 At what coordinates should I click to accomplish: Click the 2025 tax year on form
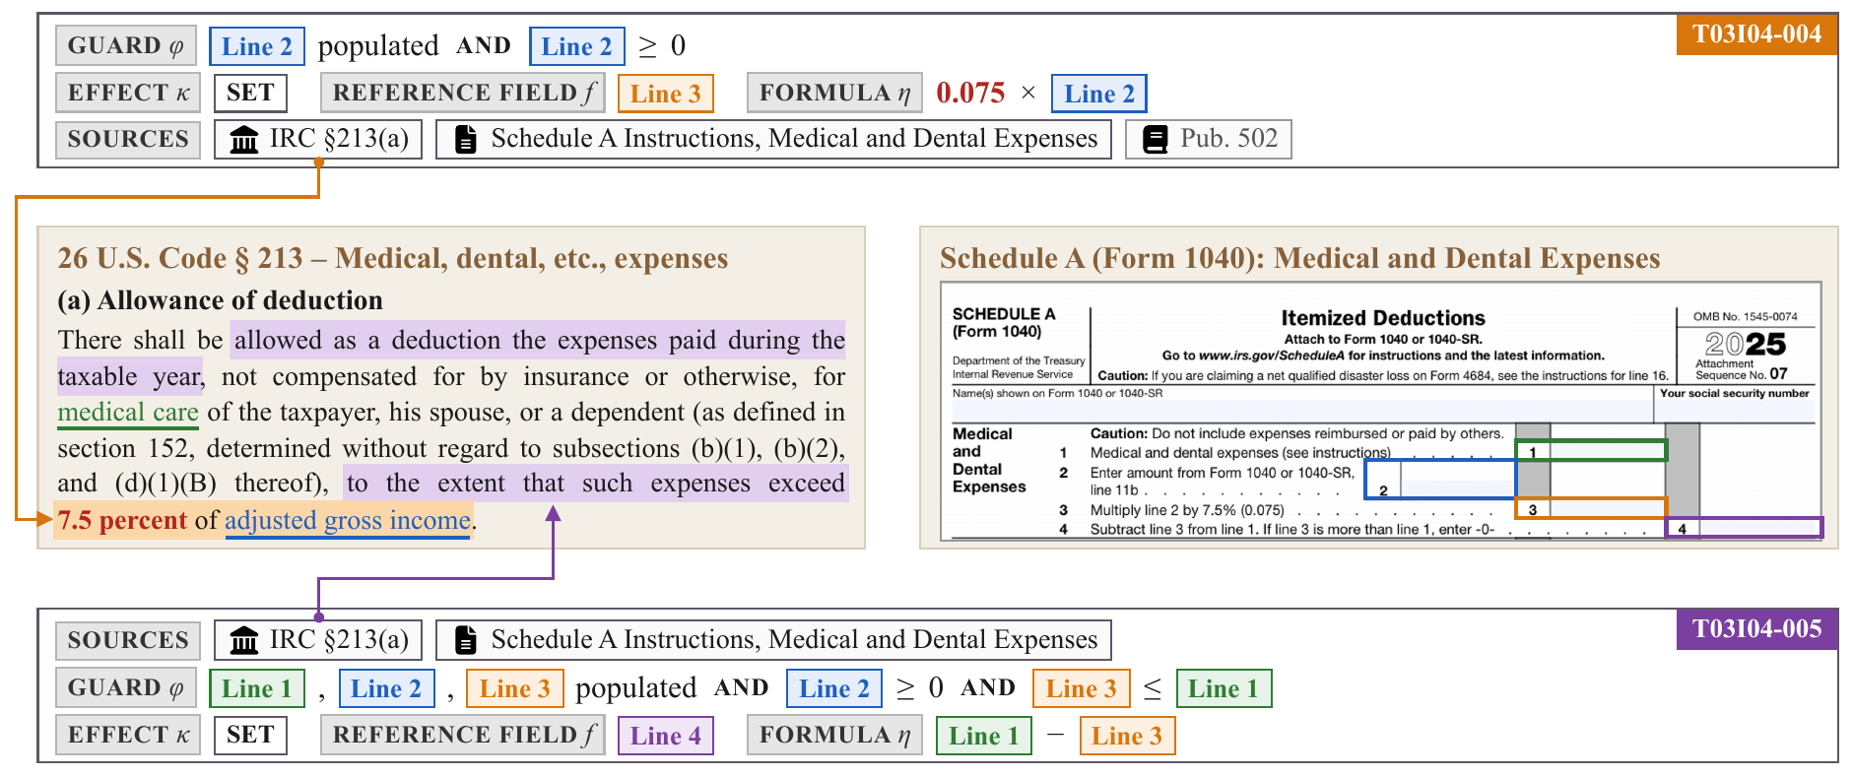[x=1745, y=344]
